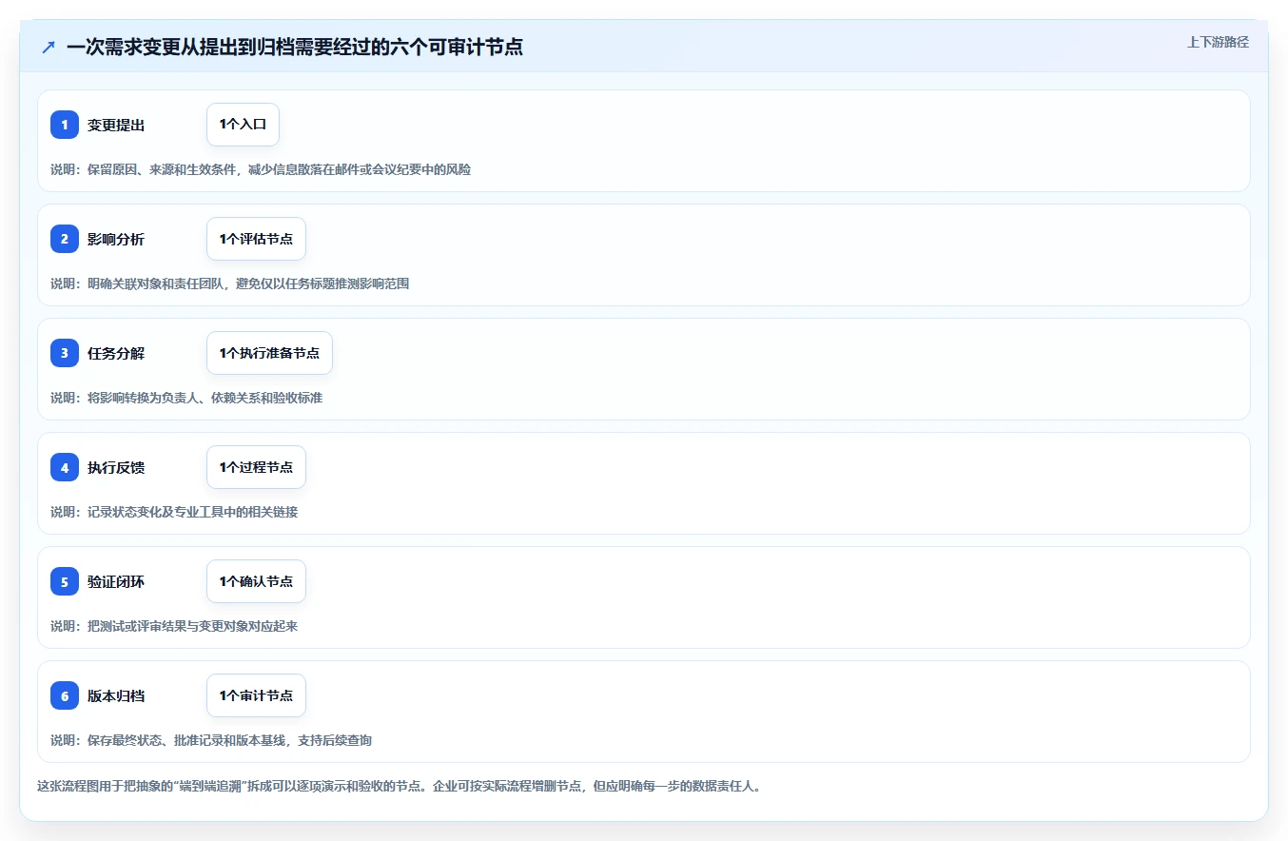This screenshot has height=841, width=1288.
Task: Click the description starting 保留原因、来源和生效条件
Action: pos(261,169)
